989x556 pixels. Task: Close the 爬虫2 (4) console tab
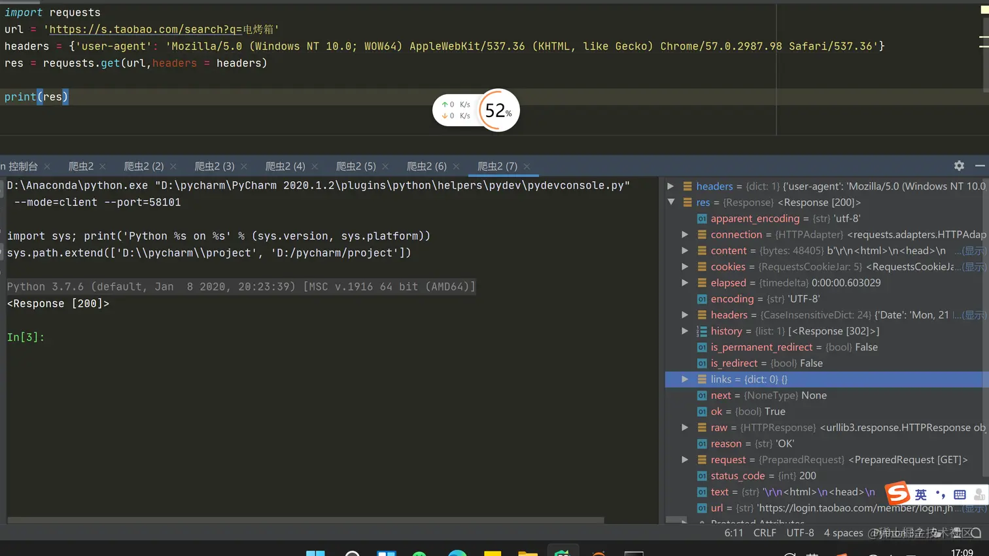click(315, 167)
